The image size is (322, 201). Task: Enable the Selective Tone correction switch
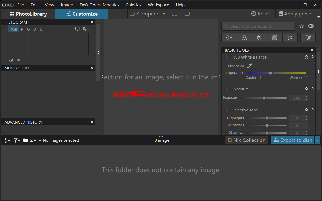coord(227,110)
